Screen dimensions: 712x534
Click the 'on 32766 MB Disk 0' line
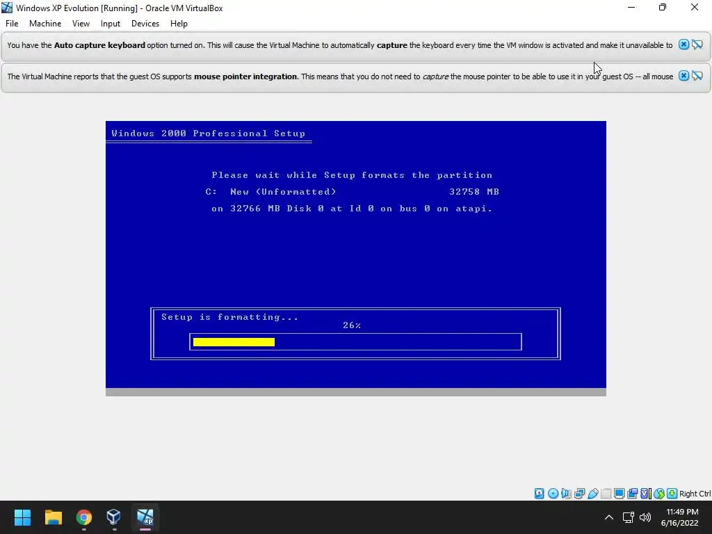click(352, 209)
